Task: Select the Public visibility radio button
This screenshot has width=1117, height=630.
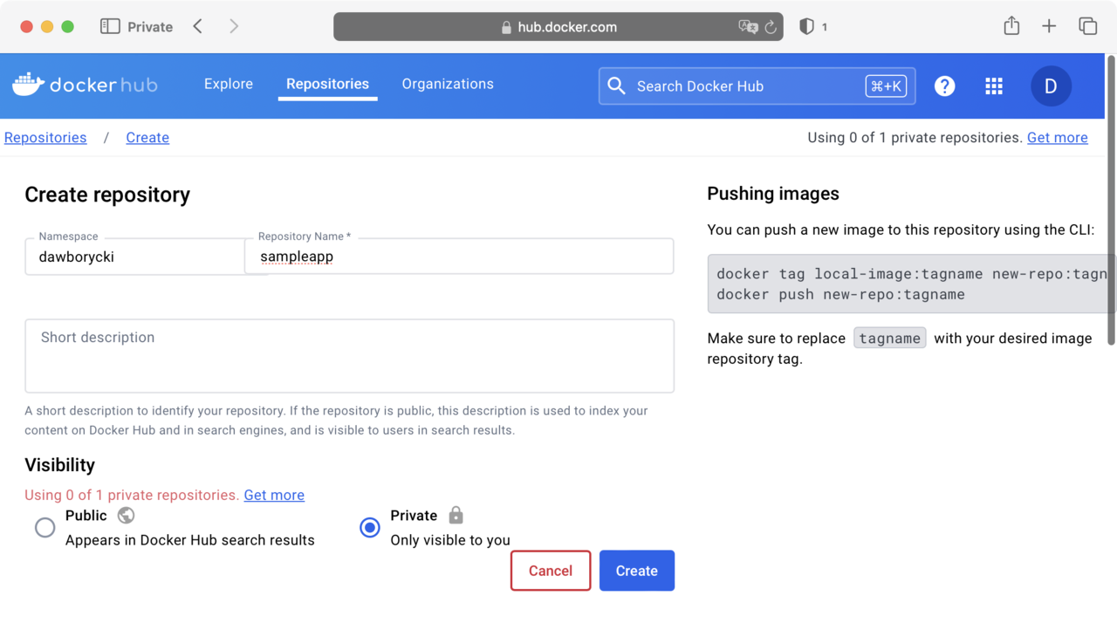Action: (45, 528)
